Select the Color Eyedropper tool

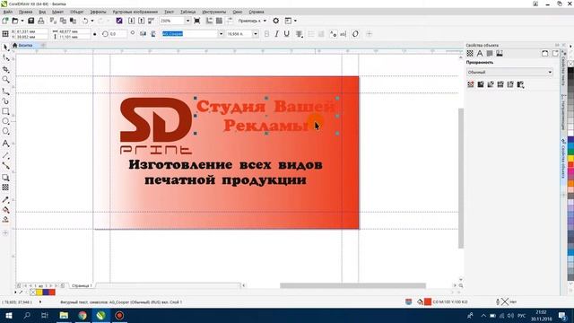6,200
